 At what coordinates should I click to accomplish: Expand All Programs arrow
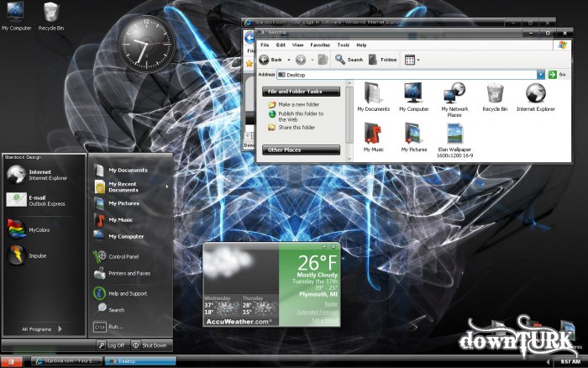60,329
